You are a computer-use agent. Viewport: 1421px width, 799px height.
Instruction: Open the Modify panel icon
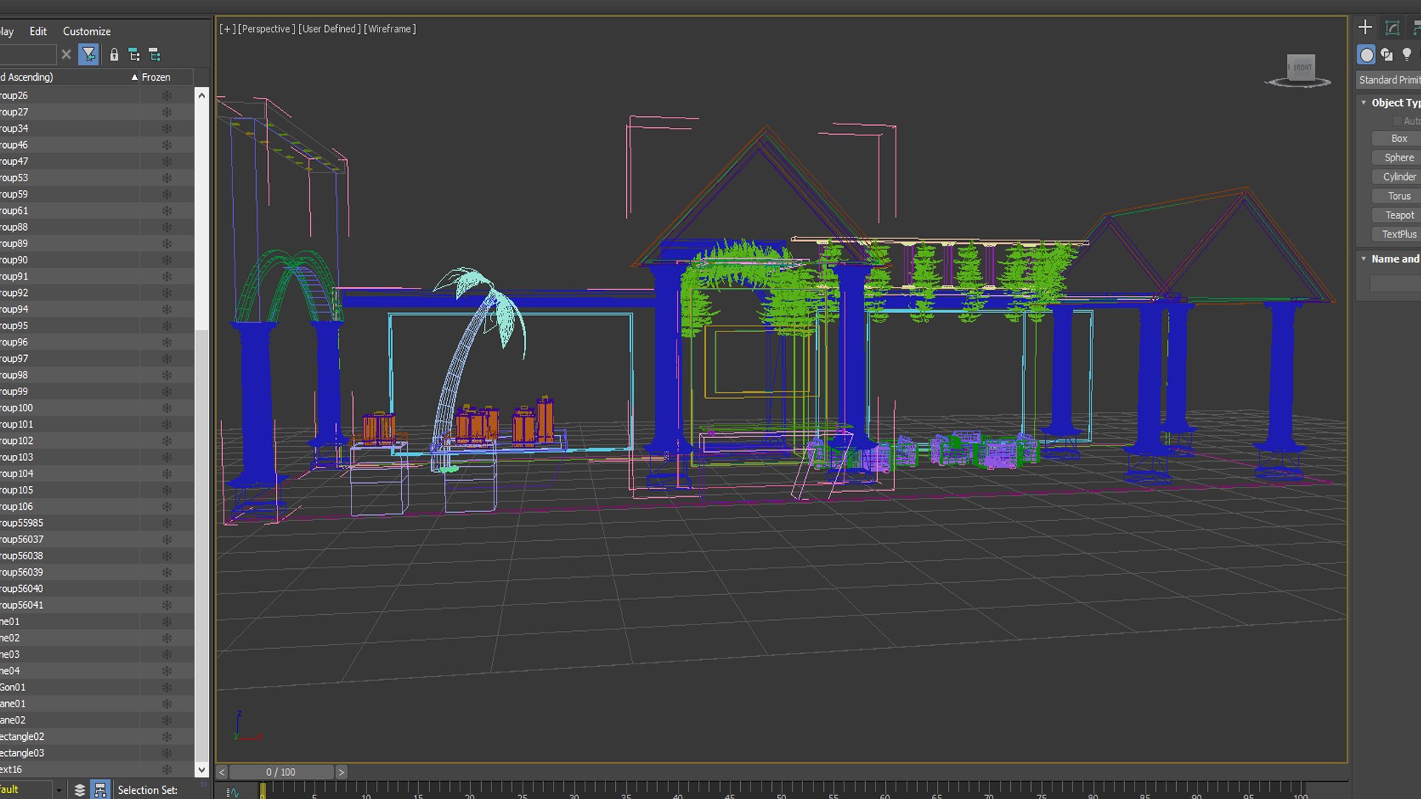pyautogui.click(x=1392, y=28)
